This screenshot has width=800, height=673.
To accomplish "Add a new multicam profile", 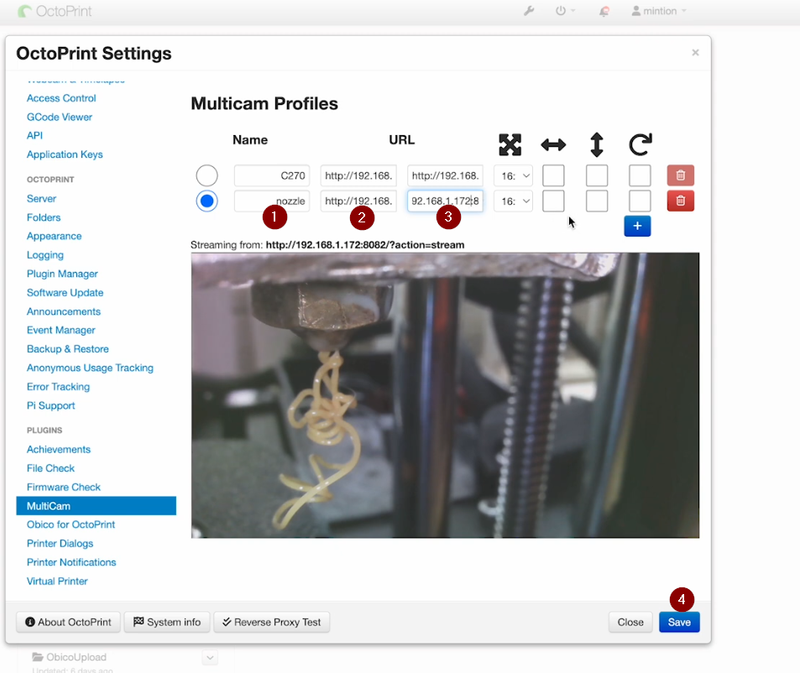I will point(637,226).
